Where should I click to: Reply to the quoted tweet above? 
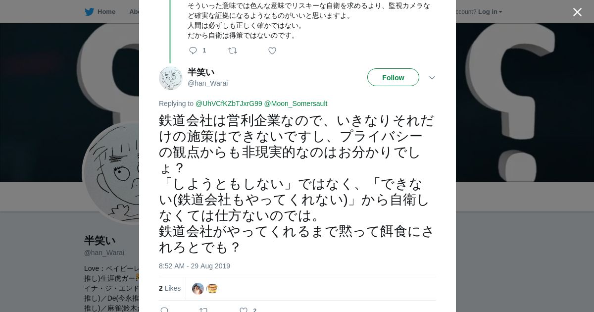(x=193, y=51)
